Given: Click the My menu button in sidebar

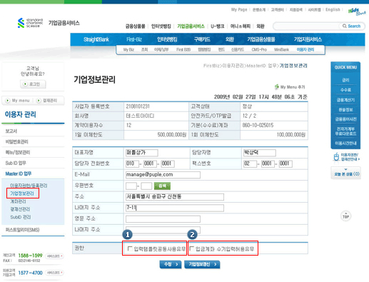Looking at the screenshot, I should click(x=18, y=101).
